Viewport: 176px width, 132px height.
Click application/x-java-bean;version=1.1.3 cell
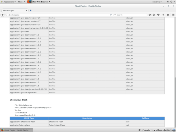(x=29, y=45)
